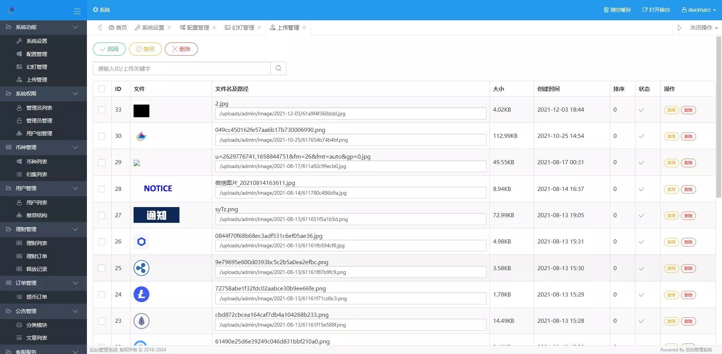Open the frontend via 打开前台 icon

tap(645, 10)
